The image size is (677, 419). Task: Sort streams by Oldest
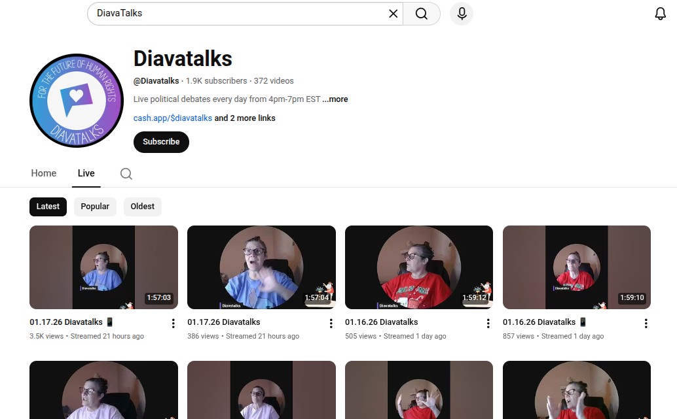[x=143, y=207]
